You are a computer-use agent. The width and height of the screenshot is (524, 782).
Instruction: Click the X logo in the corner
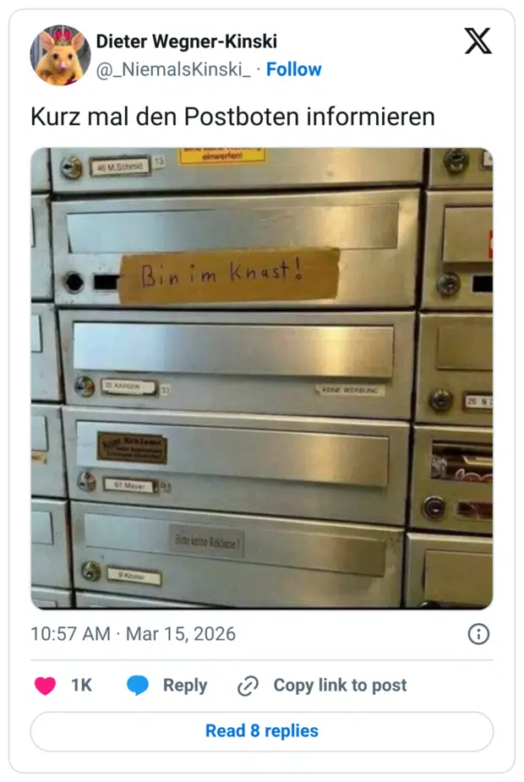(478, 41)
